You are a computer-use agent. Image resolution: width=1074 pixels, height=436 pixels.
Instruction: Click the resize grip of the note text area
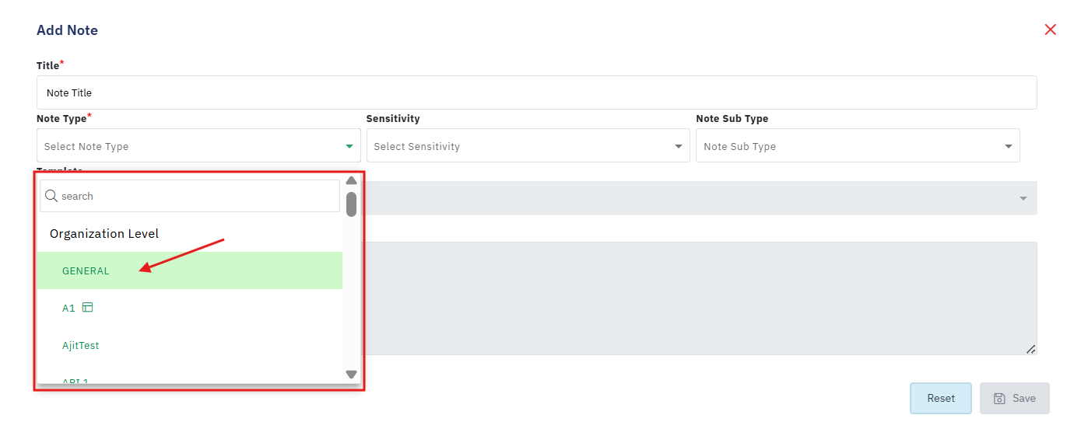[1030, 350]
